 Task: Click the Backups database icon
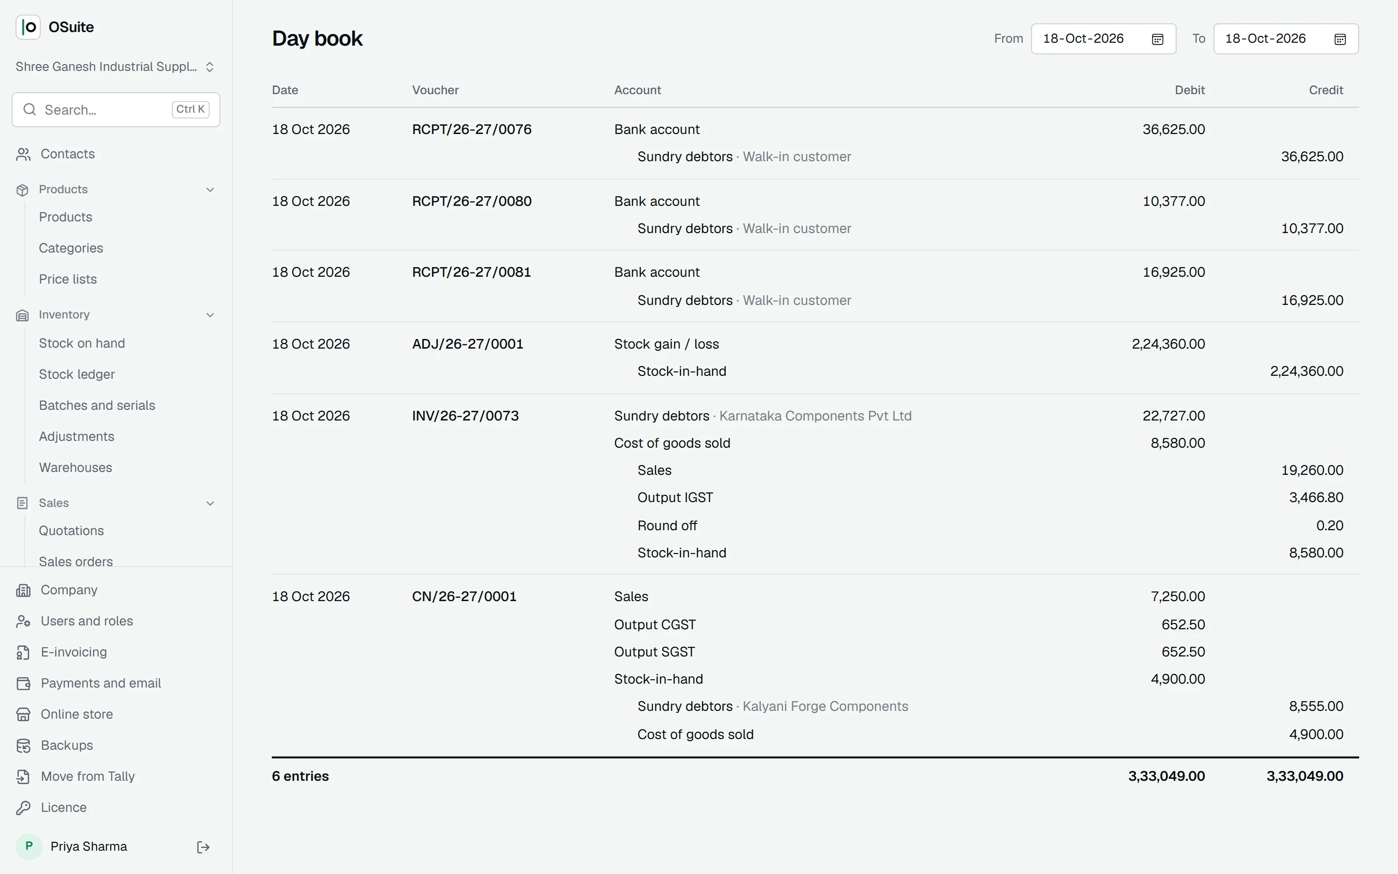coord(23,746)
